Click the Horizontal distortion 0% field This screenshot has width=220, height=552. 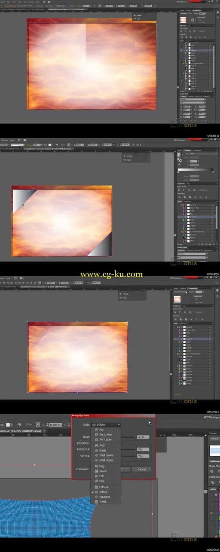143,449
